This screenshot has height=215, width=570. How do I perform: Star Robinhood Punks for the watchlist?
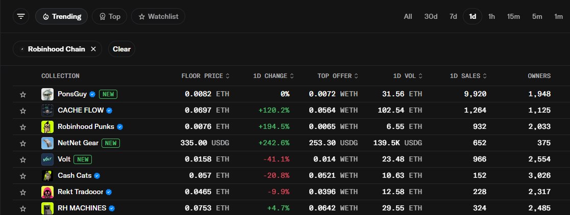[23, 127]
